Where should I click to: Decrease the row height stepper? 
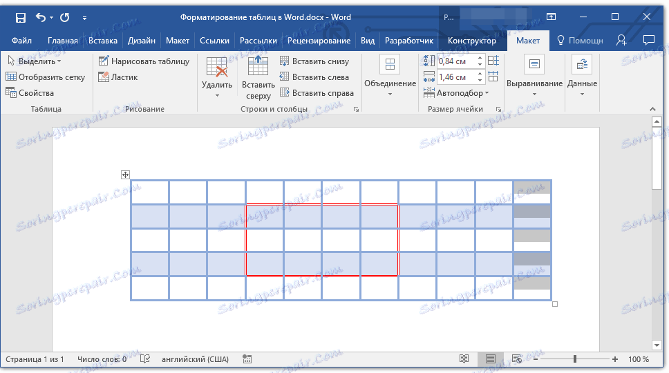click(480, 64)
